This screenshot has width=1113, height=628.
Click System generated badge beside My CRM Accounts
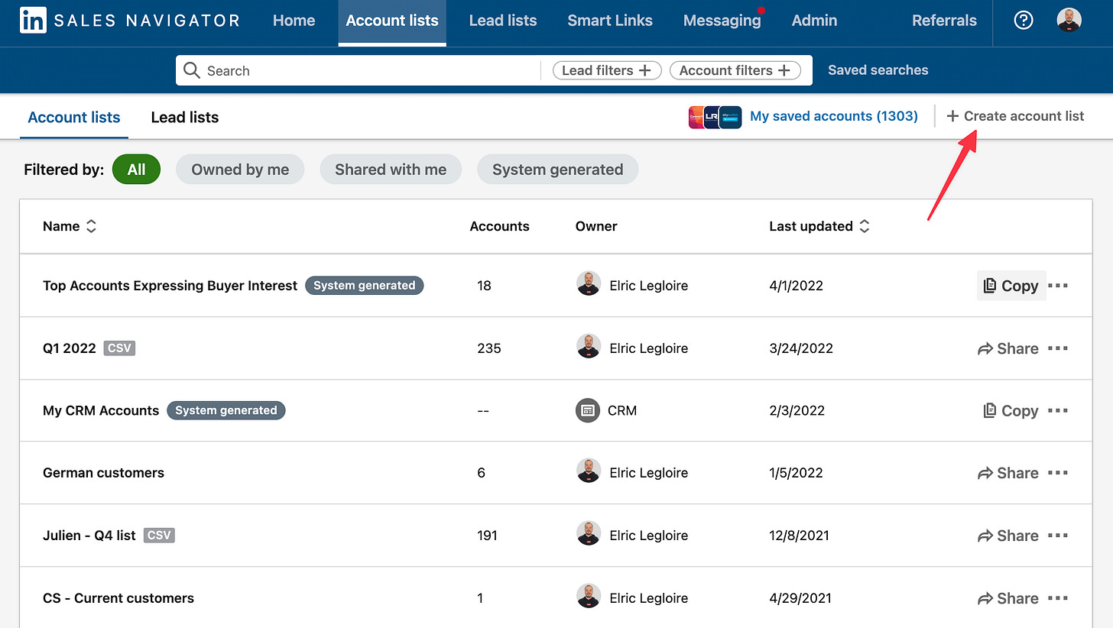[x=226, y=410]
